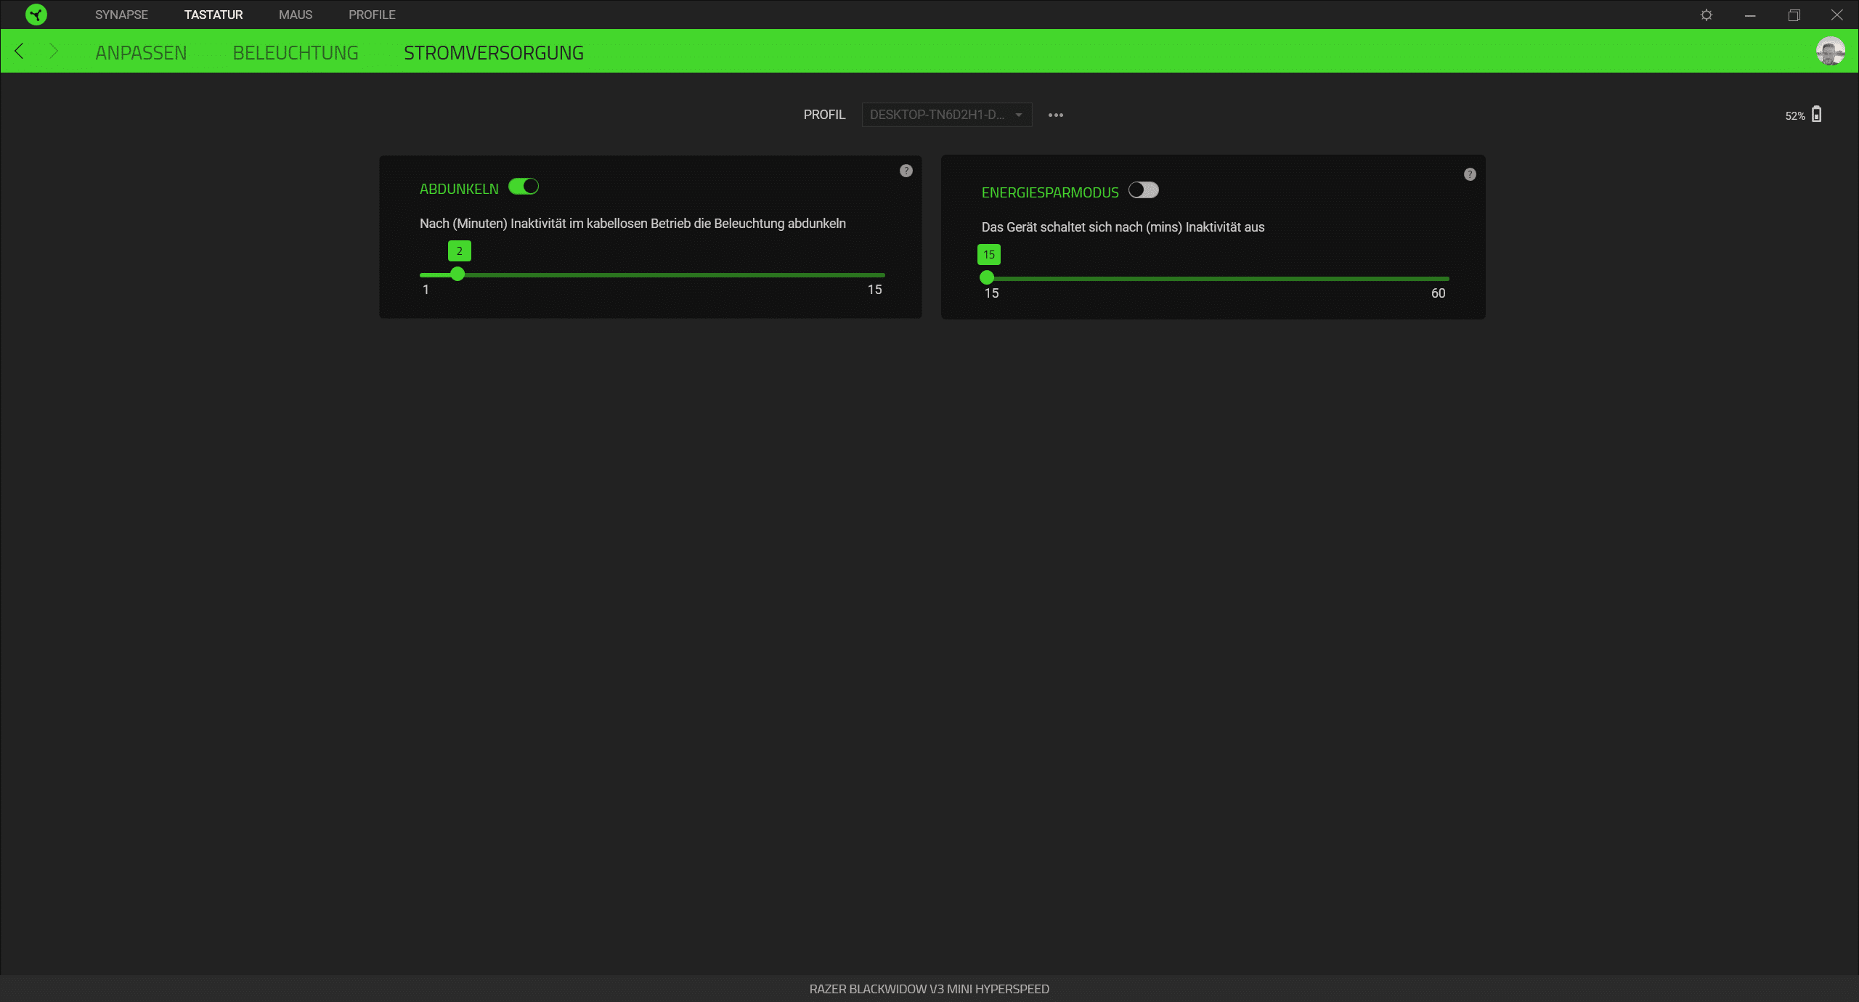Open the Synapse tab
This screenshot has width=1859, height=1002.
click(x=121, y=15)
